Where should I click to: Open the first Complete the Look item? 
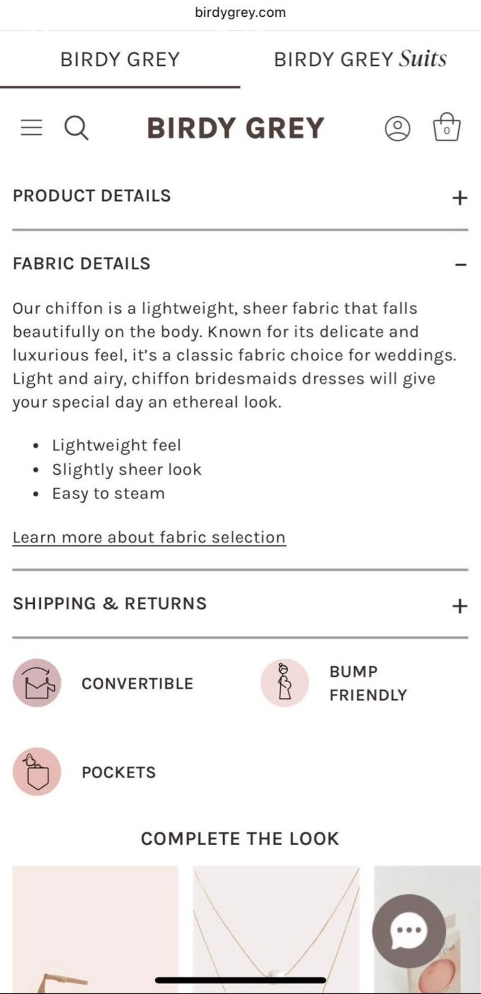click(x=95, y=929)
